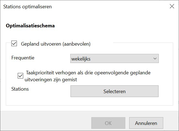This screenshot has height=131, width=179.
Task: Click the chevron arrow of the frequency dropdown
Action: (x=155, y=59)
